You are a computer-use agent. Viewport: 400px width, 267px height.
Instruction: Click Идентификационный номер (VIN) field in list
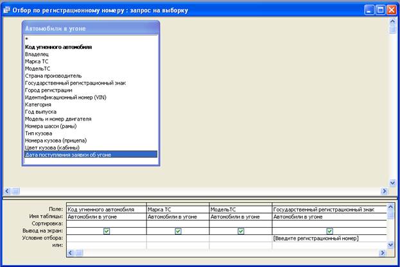65,96
